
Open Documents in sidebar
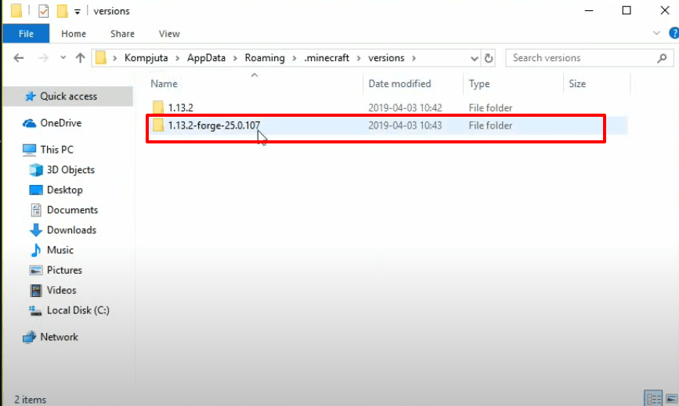coord(72,210)
